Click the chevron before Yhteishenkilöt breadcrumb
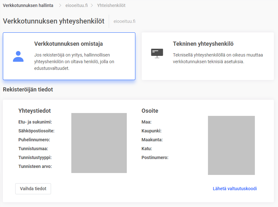Viewport: 278px width, 207px height. tap(92, 5)
